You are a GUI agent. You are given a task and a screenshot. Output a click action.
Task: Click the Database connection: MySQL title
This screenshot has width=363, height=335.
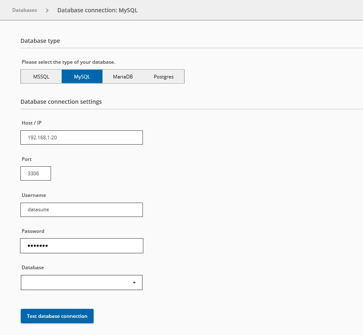(x=98, y=11)
